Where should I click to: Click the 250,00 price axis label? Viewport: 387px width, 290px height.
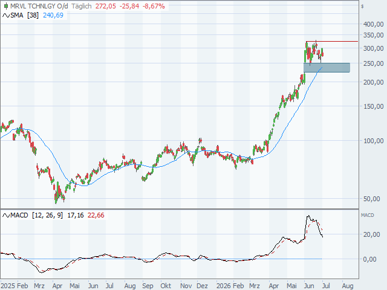point(374,63)
